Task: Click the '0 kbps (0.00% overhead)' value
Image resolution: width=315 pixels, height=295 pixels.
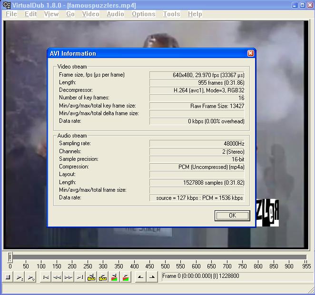Action: click(197, 121)
